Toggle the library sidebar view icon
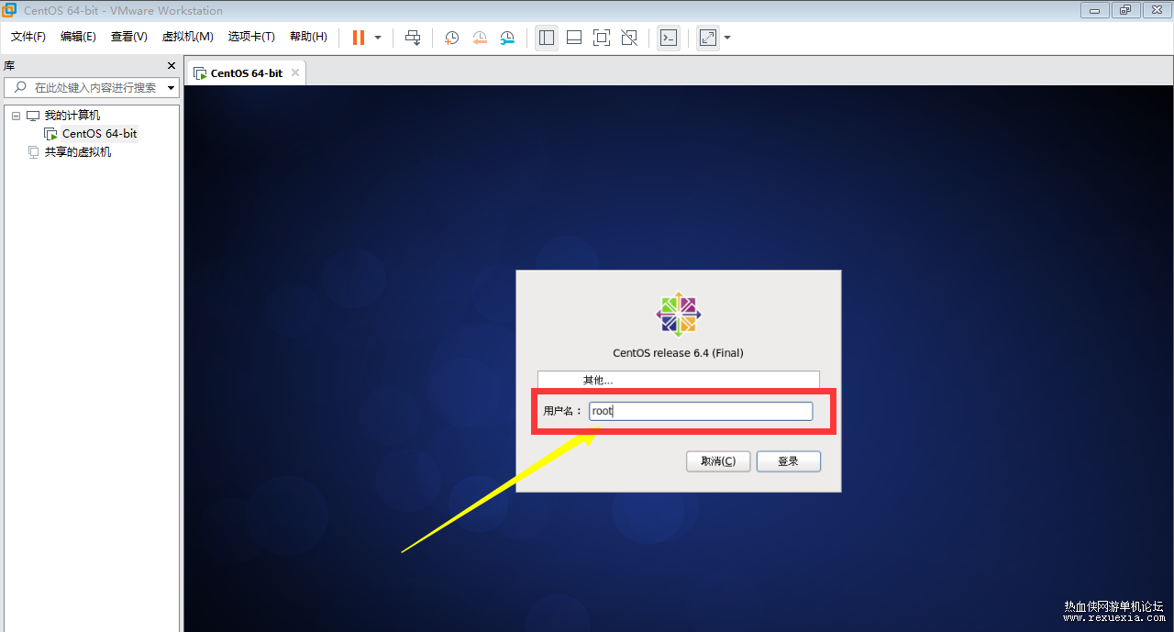This screenshot has width=1174, height=632. (547, 38)
